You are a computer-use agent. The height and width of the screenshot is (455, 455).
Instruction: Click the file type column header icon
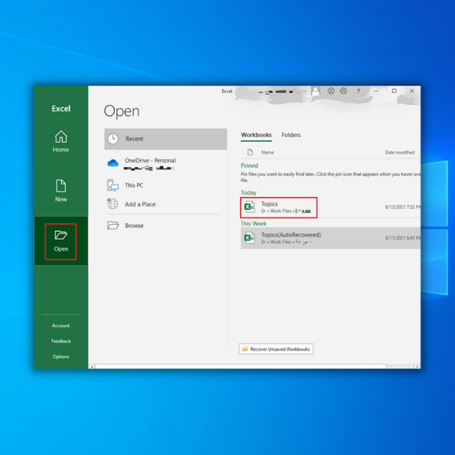coord(250,152)
